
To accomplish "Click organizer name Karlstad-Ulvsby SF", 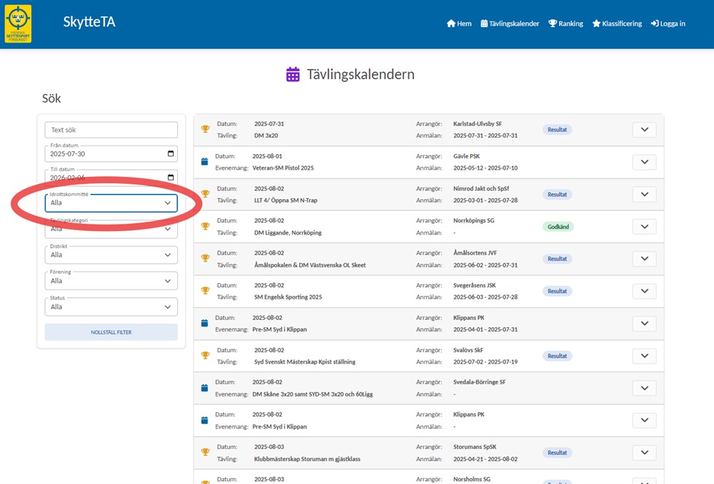I will point(477,123).
